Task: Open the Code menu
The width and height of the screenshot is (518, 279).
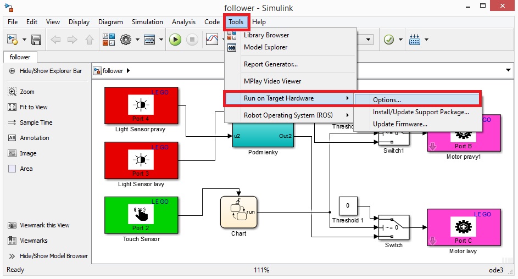Action: coord(212,22)
